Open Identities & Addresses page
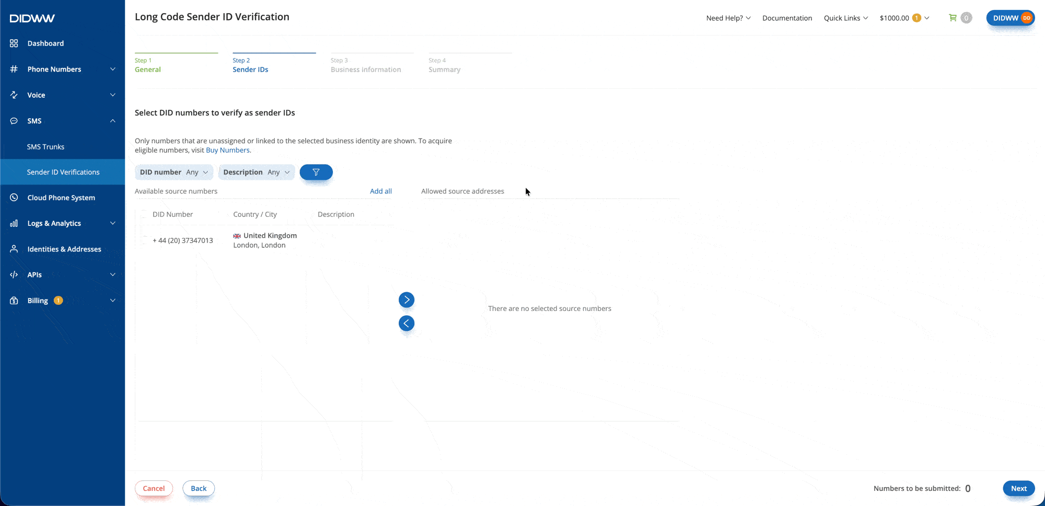Image resolution: width=1045 pixels, height=506 pixels. coord(63,249)
